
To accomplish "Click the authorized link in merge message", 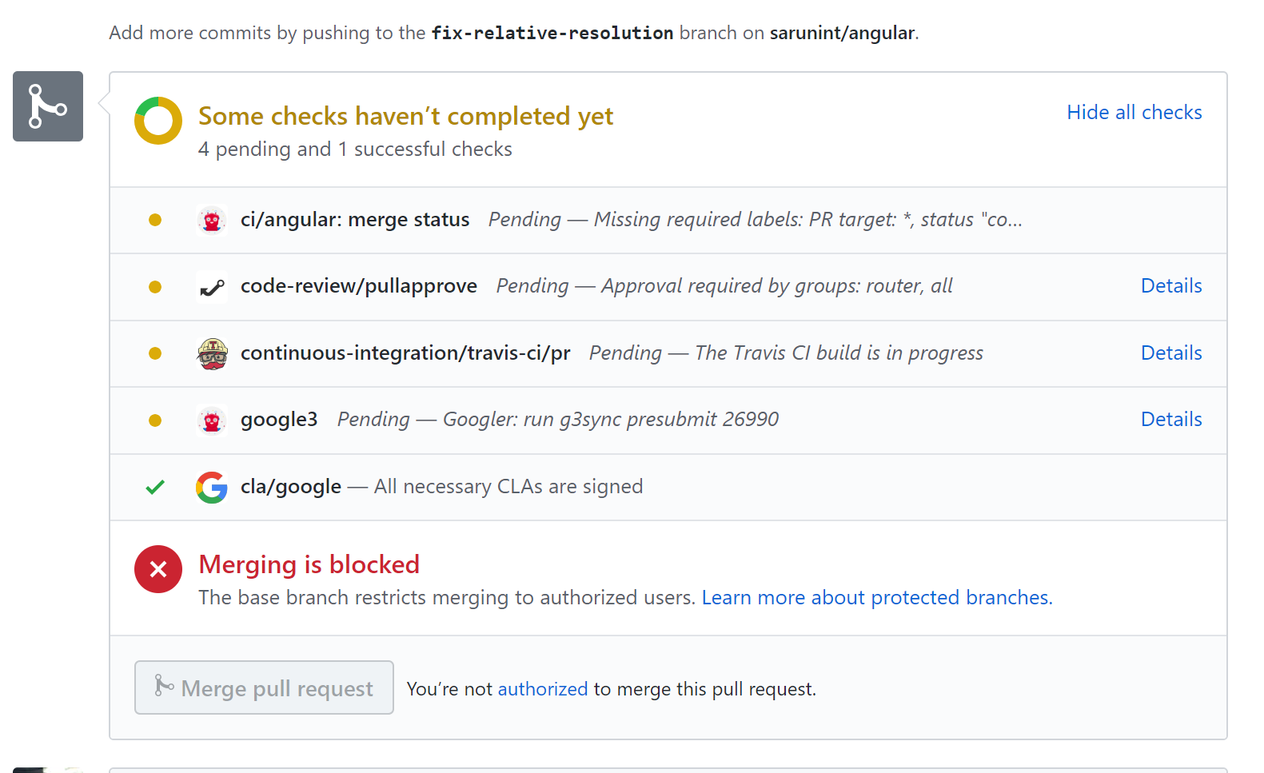I will (x=543, y=688).
